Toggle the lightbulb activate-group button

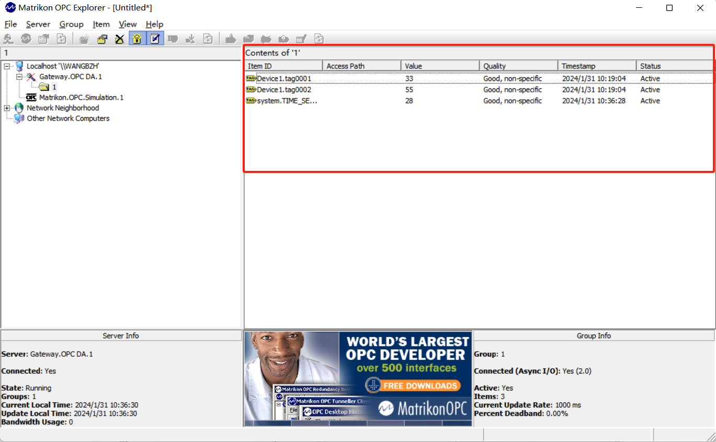(137, 39)
